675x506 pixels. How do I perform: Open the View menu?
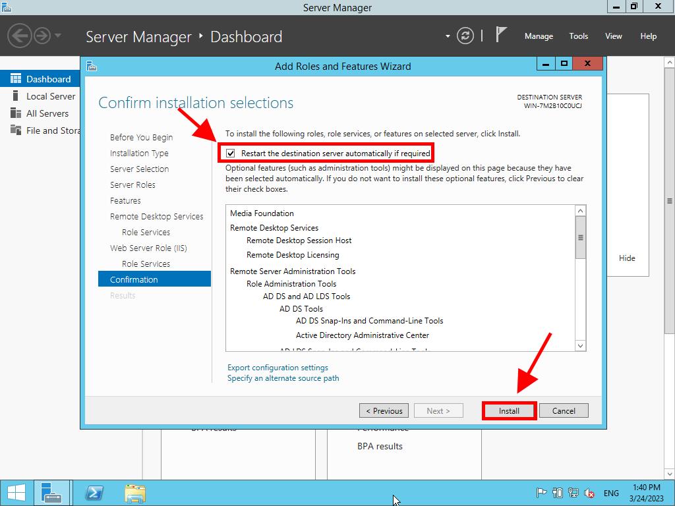point(614,36)
